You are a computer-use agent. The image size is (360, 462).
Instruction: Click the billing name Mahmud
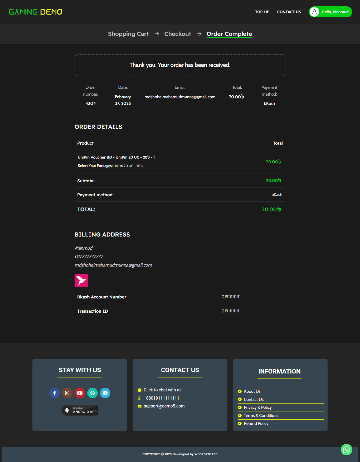[84, 248]
